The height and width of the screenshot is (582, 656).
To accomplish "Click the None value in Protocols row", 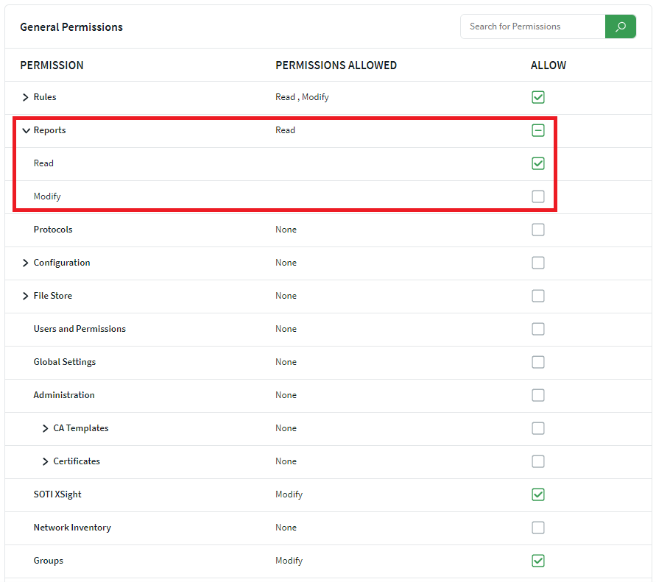I will click(x=286, y=230).
